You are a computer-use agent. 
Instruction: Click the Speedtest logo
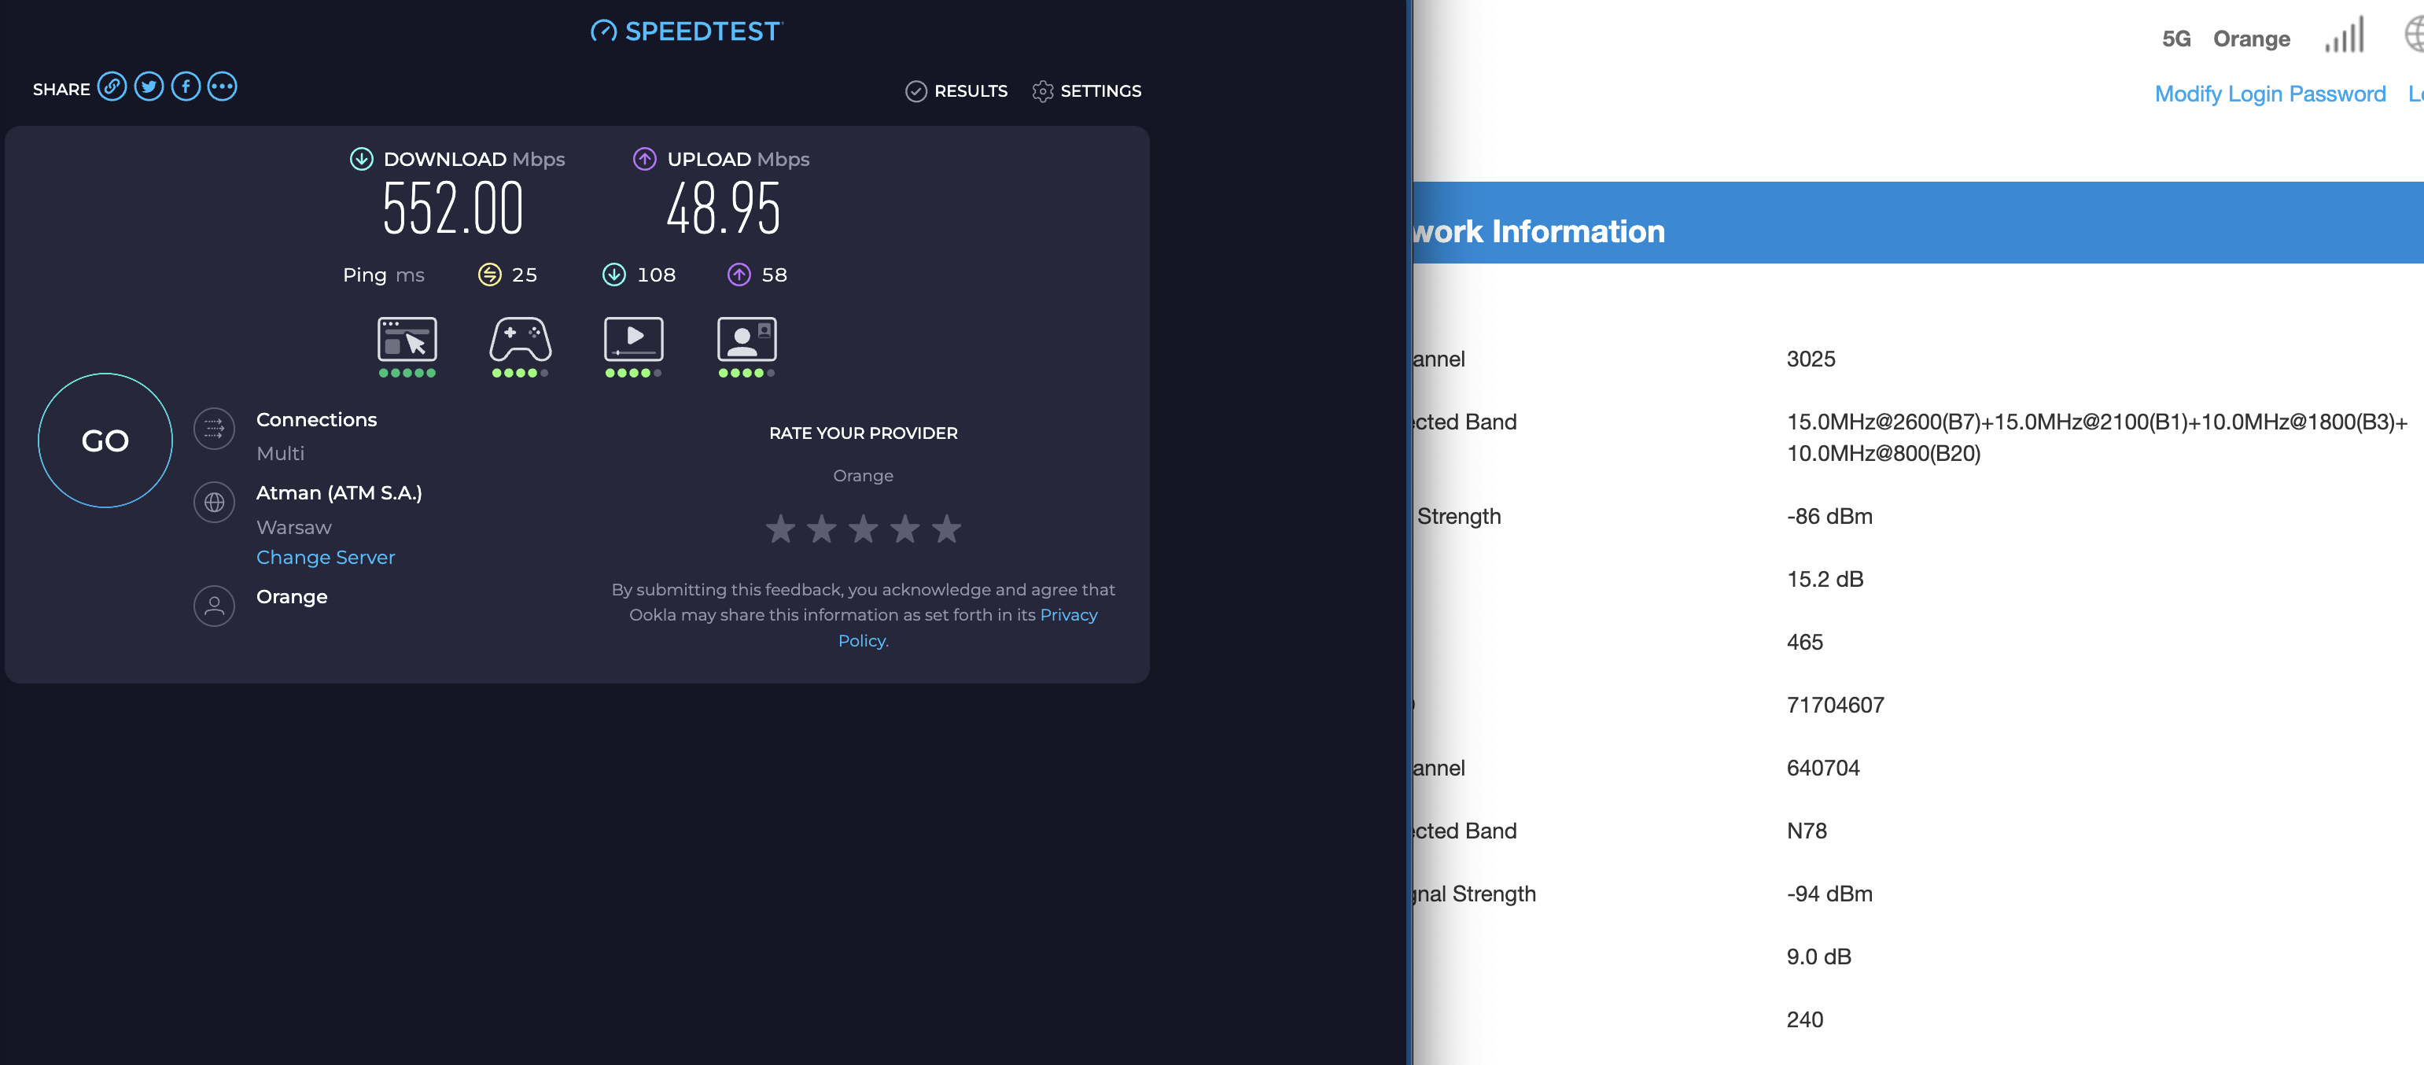point(687,31)
